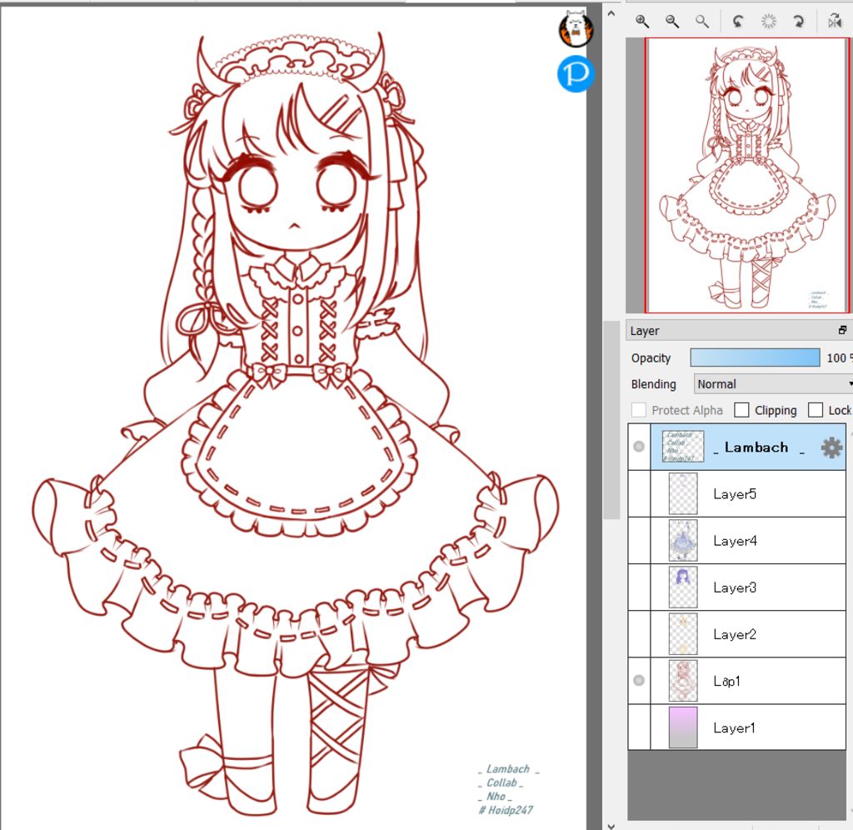The height and width of the screenshot is (830, 853).
Task: Open the Blending mode Normal dropdown
Action: (x=773, y=384)
